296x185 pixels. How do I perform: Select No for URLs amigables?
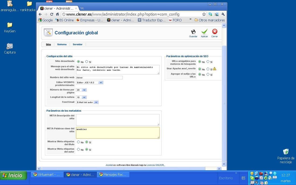point(200,62)
